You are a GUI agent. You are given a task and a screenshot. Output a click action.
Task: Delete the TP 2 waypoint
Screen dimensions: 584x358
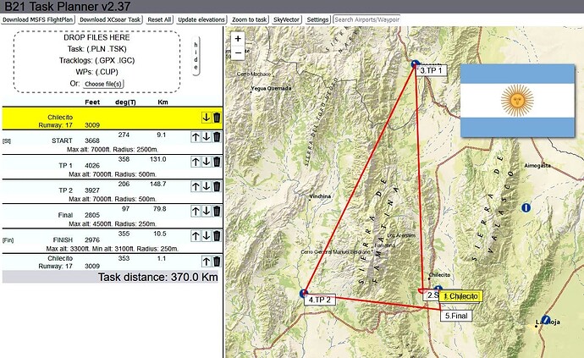tap(217, 186)
